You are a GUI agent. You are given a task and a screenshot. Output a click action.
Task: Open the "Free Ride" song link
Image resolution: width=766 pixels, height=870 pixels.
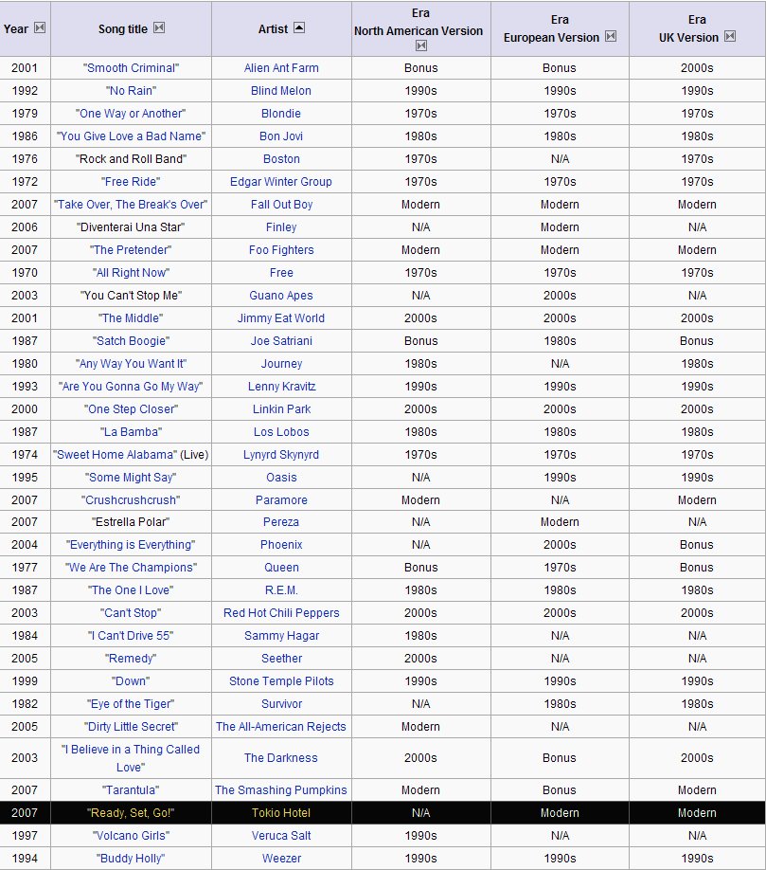click(131, 181)
